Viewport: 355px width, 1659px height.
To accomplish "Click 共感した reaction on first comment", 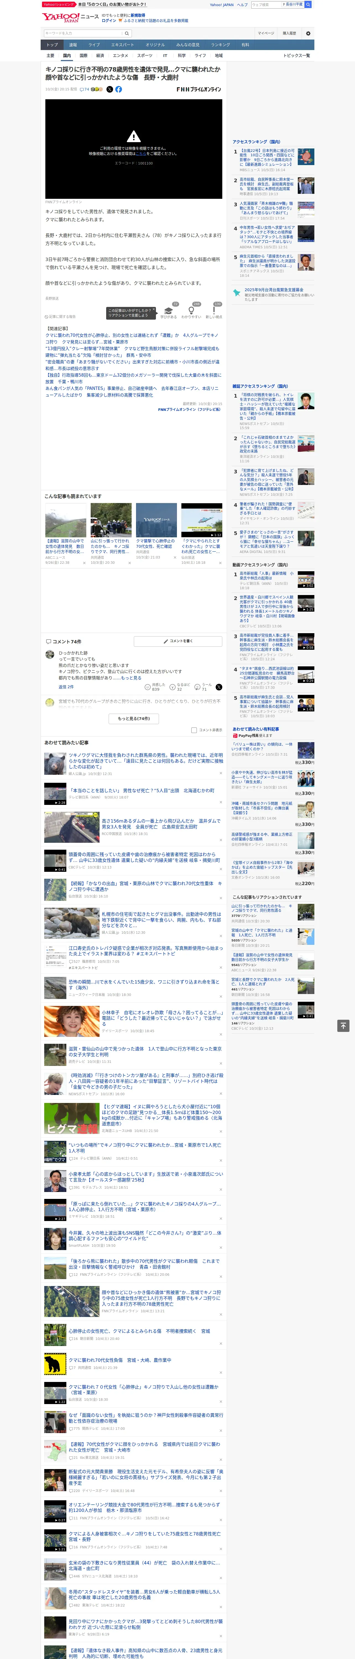I will point(156,687).
